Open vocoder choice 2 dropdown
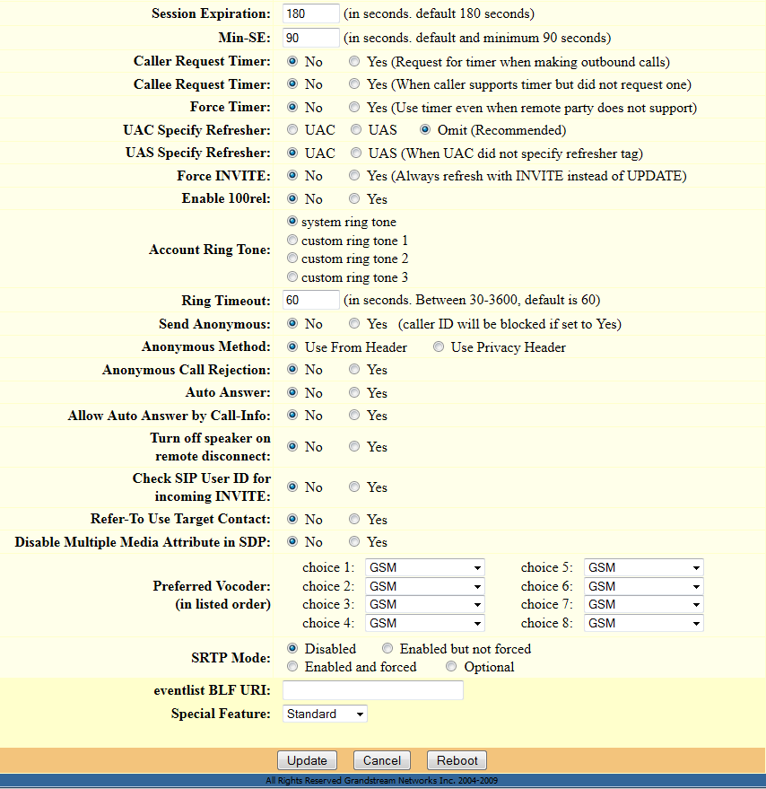Image resolution: width=766 pixels, height=789 pixels. (x=425, y=586)
